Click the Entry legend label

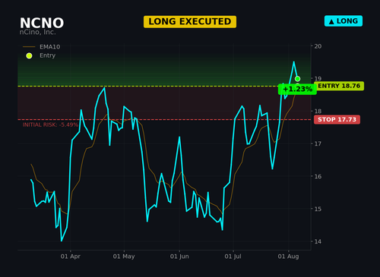[47, 55]
